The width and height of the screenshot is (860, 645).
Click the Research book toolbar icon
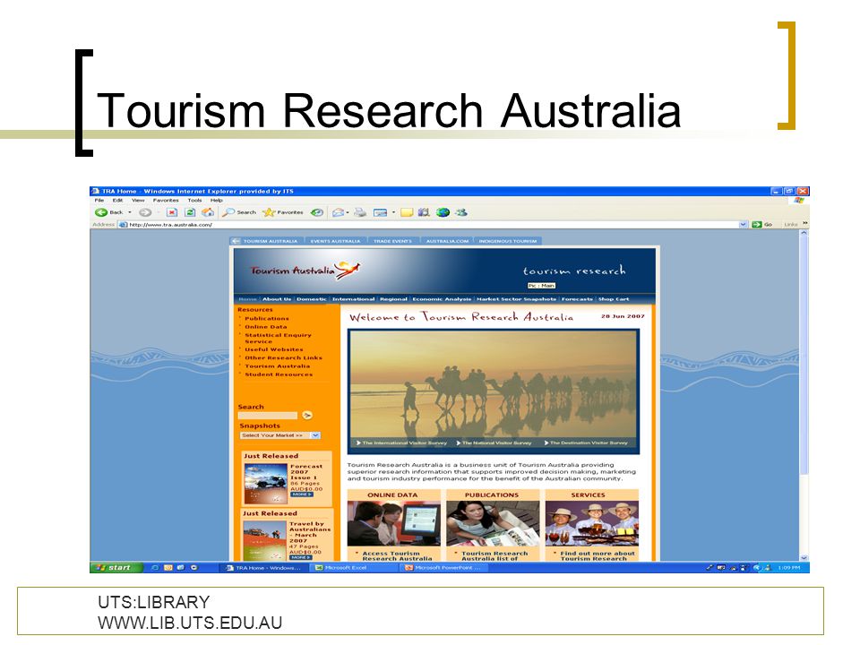(424, 212)
